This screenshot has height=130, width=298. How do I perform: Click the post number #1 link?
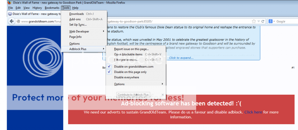293,68
